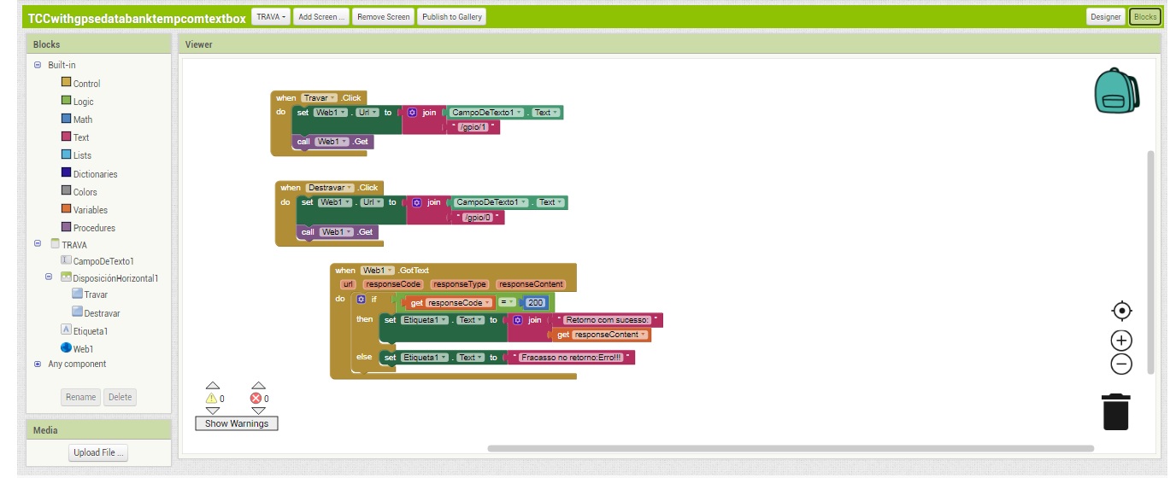Click the Add Screen button
The width and height of the screenshot is (1170, 478).
pos(320,17)
